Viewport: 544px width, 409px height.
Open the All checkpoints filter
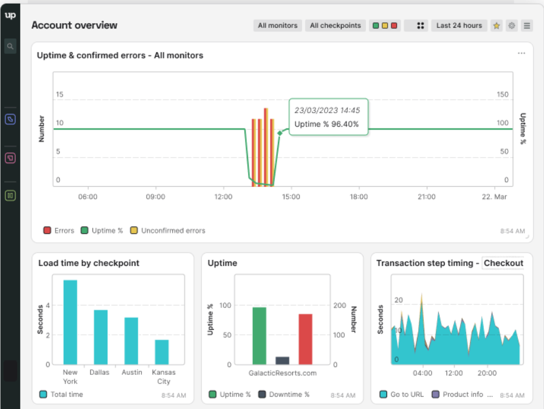(x=335, y=26)
